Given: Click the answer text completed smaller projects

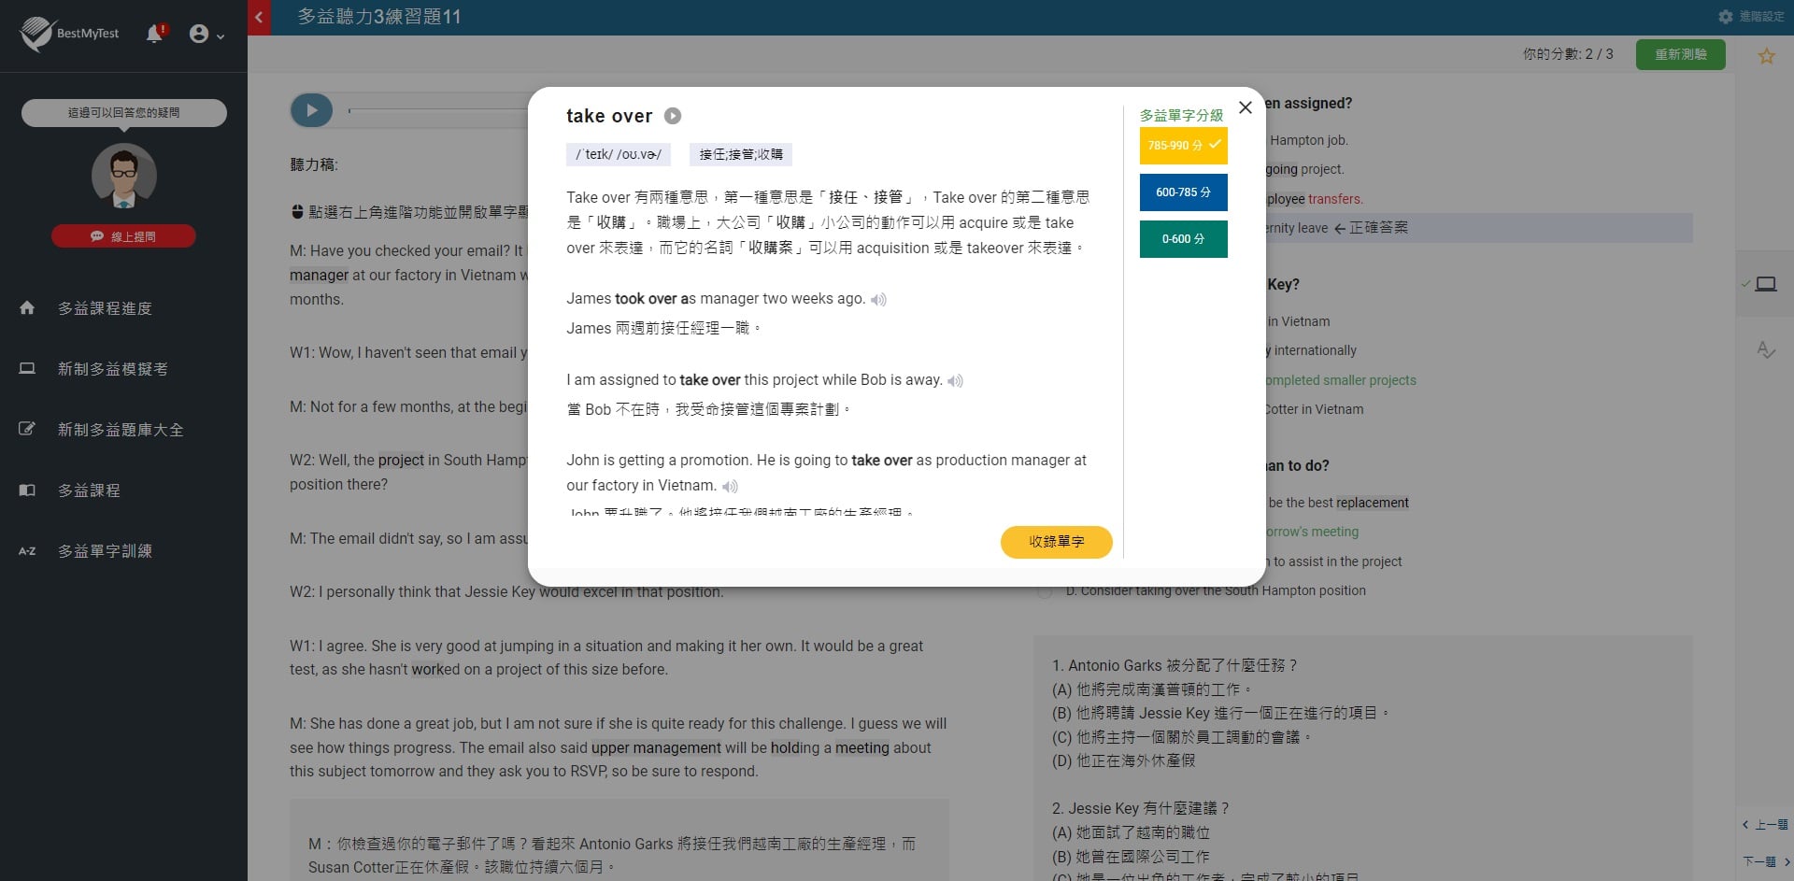Looking at the screenshot, I should [x=1342, y=380].
